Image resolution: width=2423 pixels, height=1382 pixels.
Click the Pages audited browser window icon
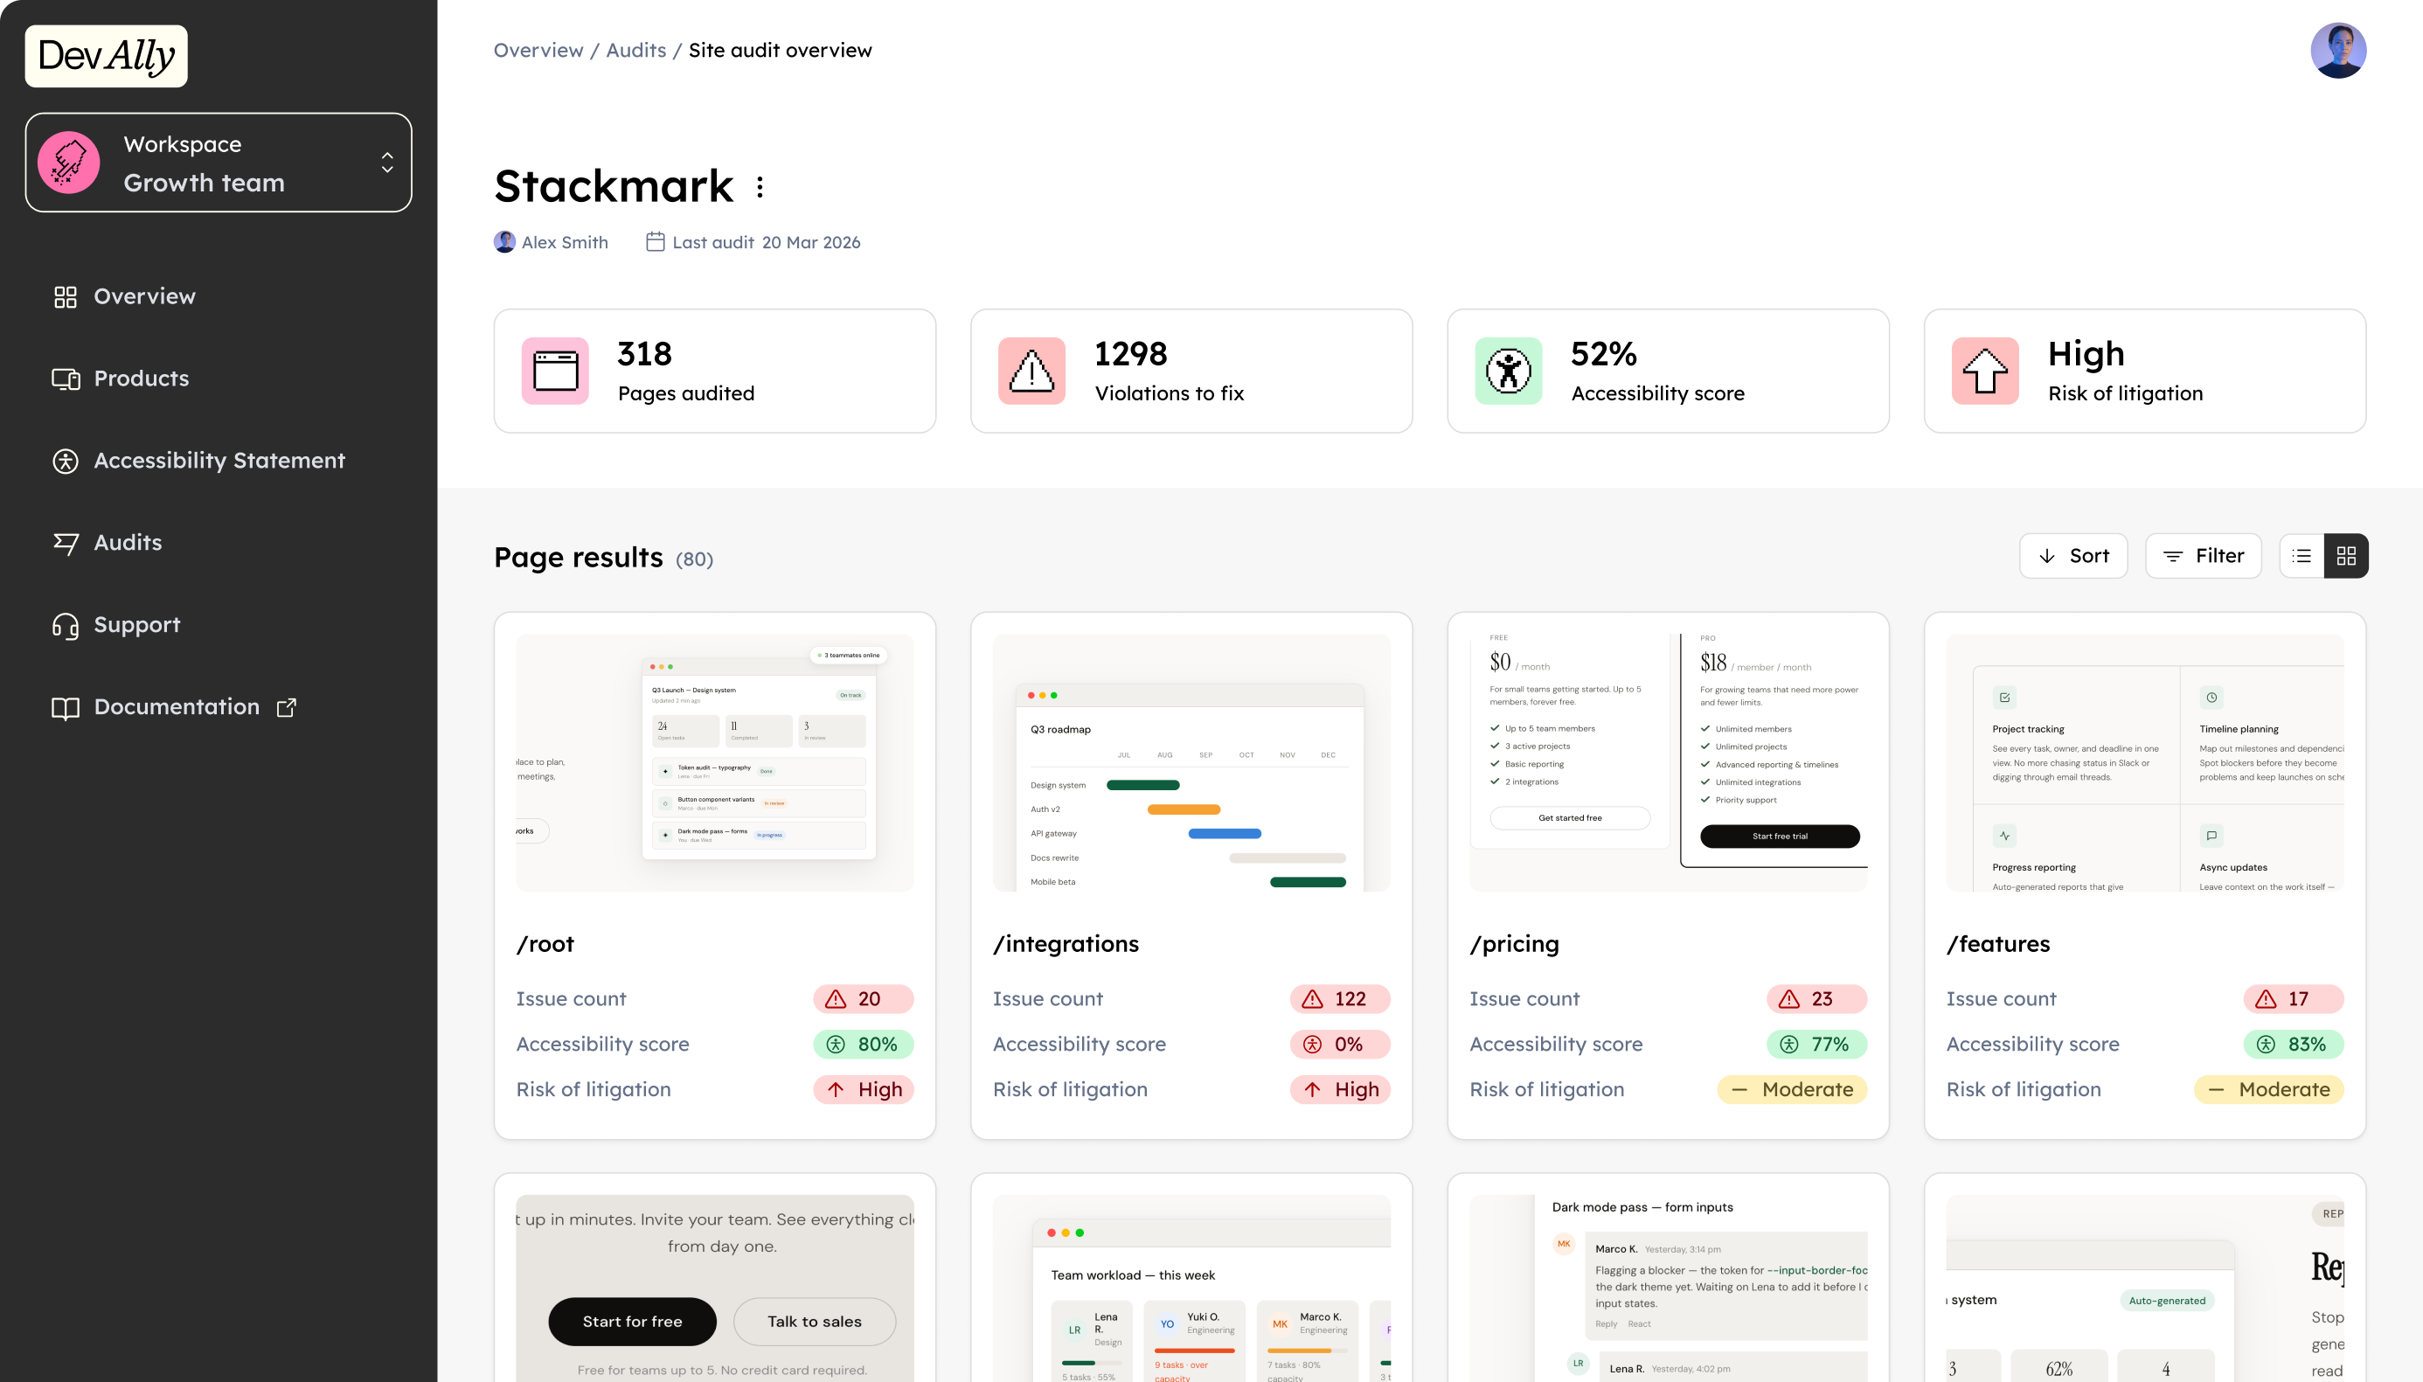555,372
